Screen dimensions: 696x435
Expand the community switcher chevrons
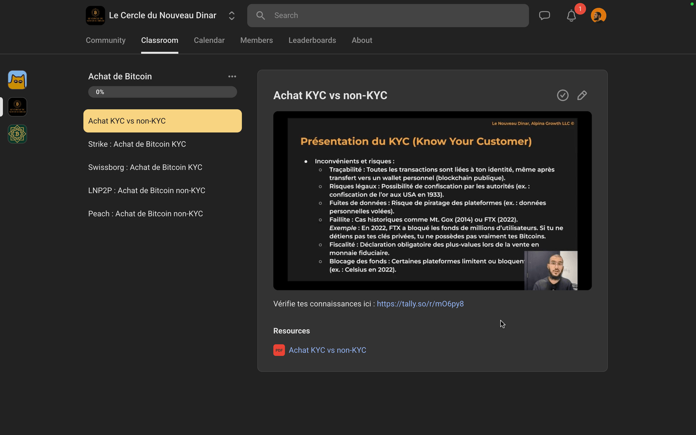[x=232, y=16]
